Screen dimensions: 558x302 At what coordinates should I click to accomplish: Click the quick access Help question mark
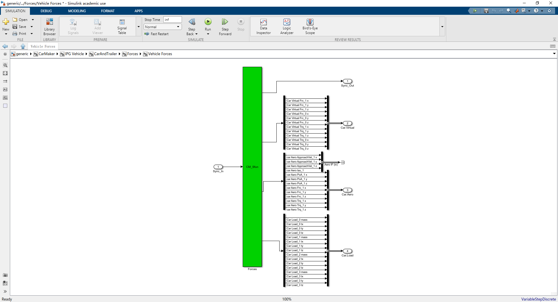pos(536,11)
